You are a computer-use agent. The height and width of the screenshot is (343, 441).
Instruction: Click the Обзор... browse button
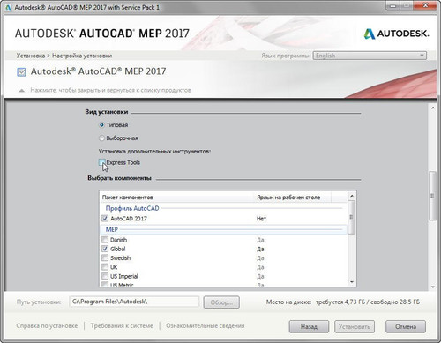pos(221,302)
